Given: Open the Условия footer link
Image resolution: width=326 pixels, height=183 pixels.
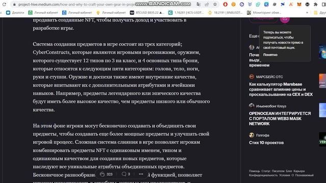Looking at the screenshot, I should pos(284,175).
